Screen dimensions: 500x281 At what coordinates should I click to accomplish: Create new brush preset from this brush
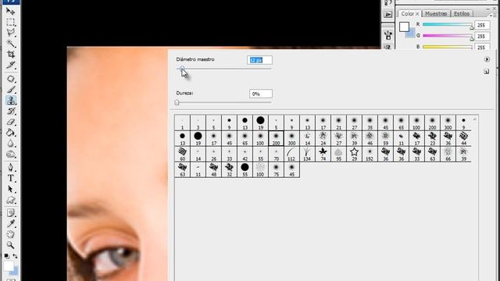pyautogui.click(x=486, y=72)
